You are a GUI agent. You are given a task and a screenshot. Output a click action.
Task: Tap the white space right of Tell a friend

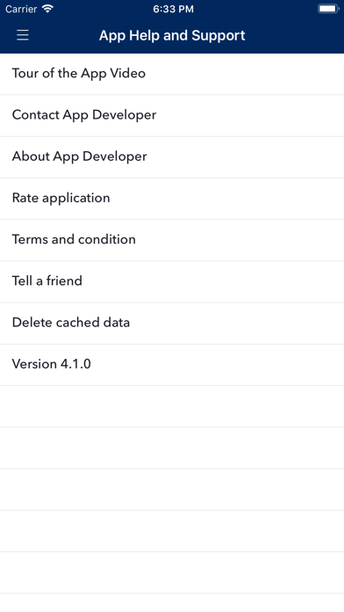pyautogui.click(x=213, y=281)
